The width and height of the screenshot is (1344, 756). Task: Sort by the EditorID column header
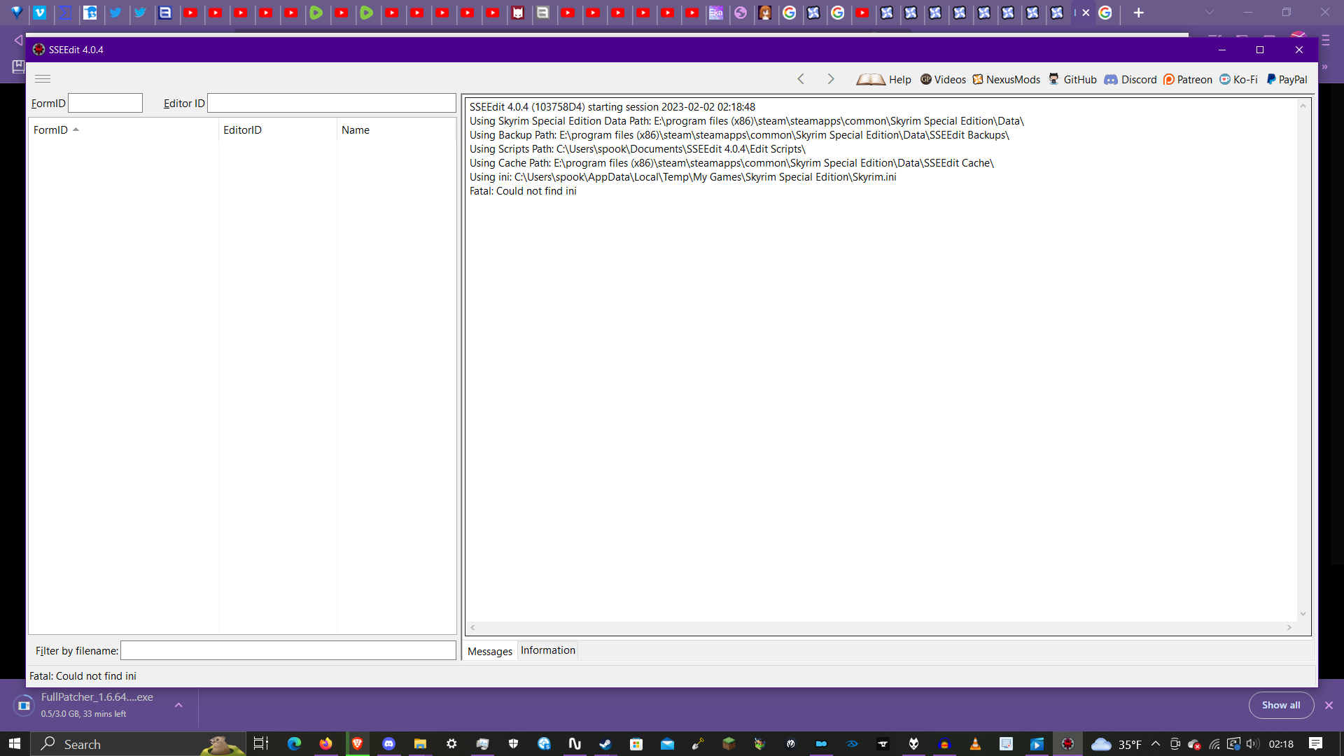277,130
